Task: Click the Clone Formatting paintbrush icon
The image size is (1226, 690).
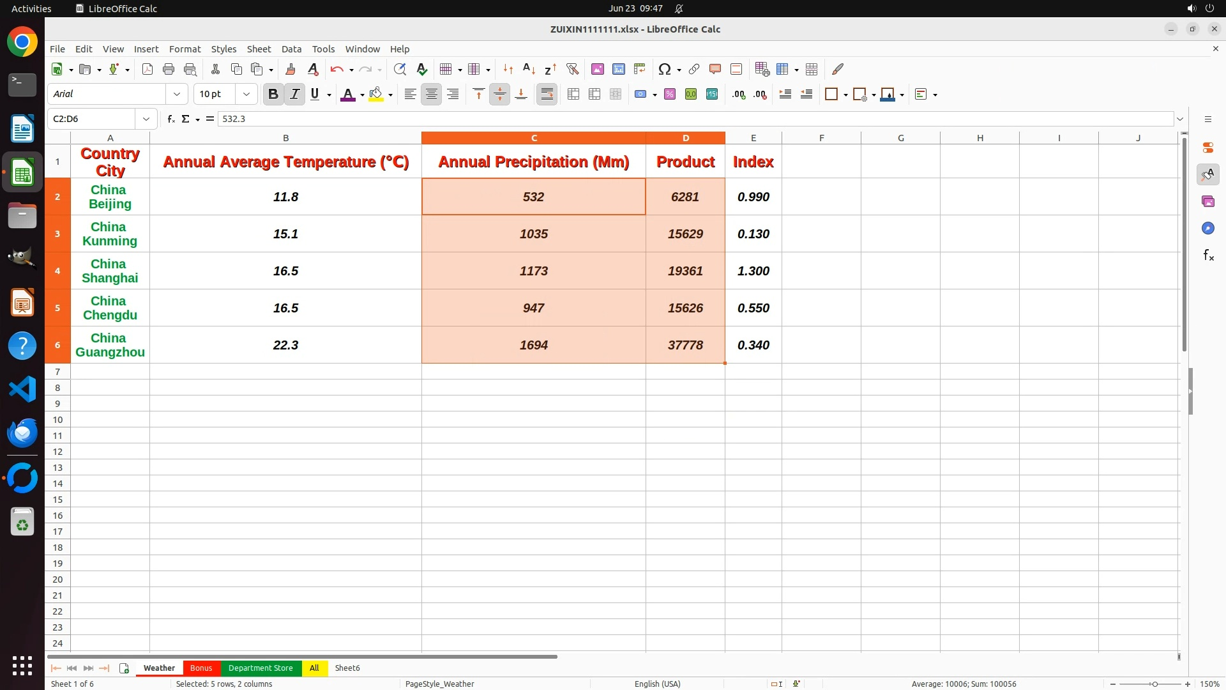Action: 291,69
